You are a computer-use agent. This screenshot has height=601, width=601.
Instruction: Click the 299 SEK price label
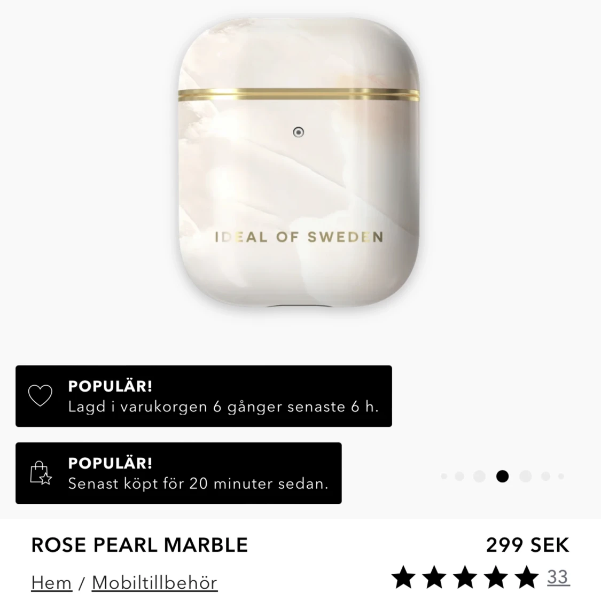528,545
